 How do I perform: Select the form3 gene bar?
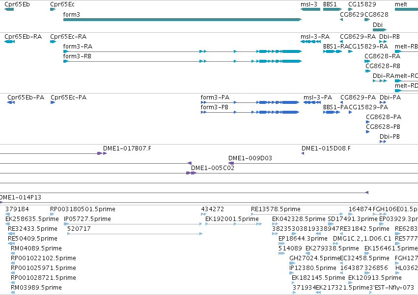pyautogui.click(x=182, y=20)
